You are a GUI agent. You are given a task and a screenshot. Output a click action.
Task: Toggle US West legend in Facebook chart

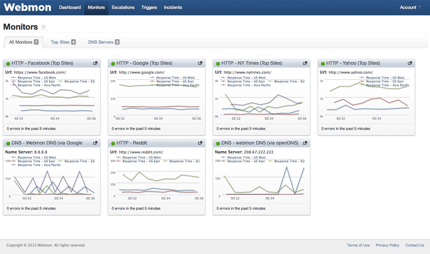point(34,78)
